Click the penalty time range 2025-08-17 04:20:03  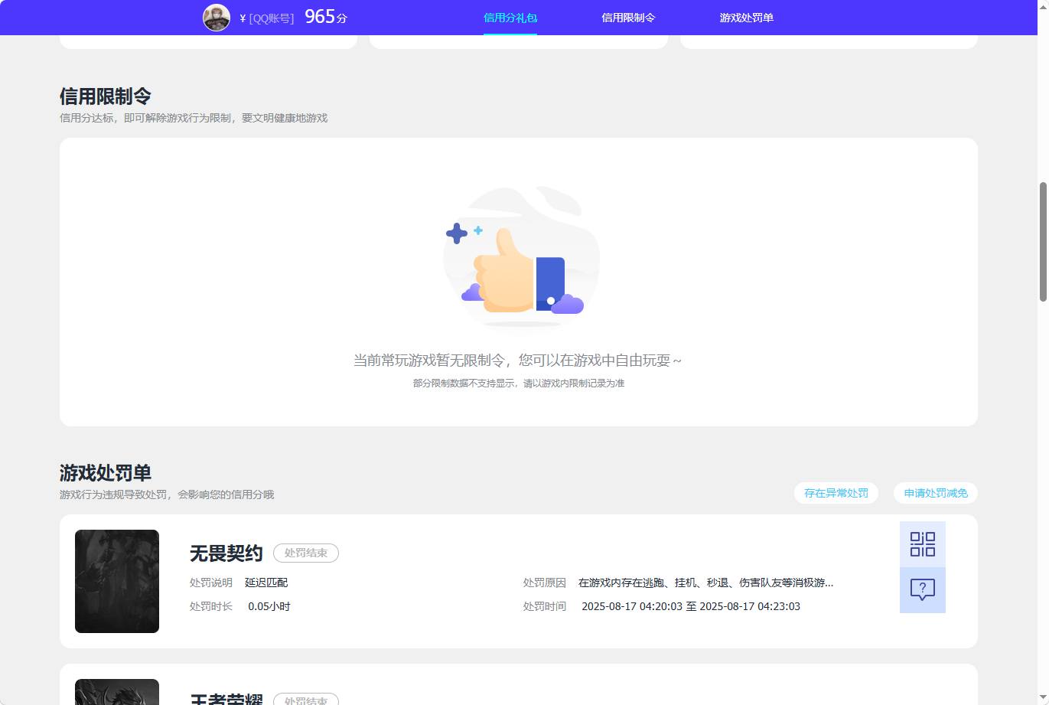(691, 606)
